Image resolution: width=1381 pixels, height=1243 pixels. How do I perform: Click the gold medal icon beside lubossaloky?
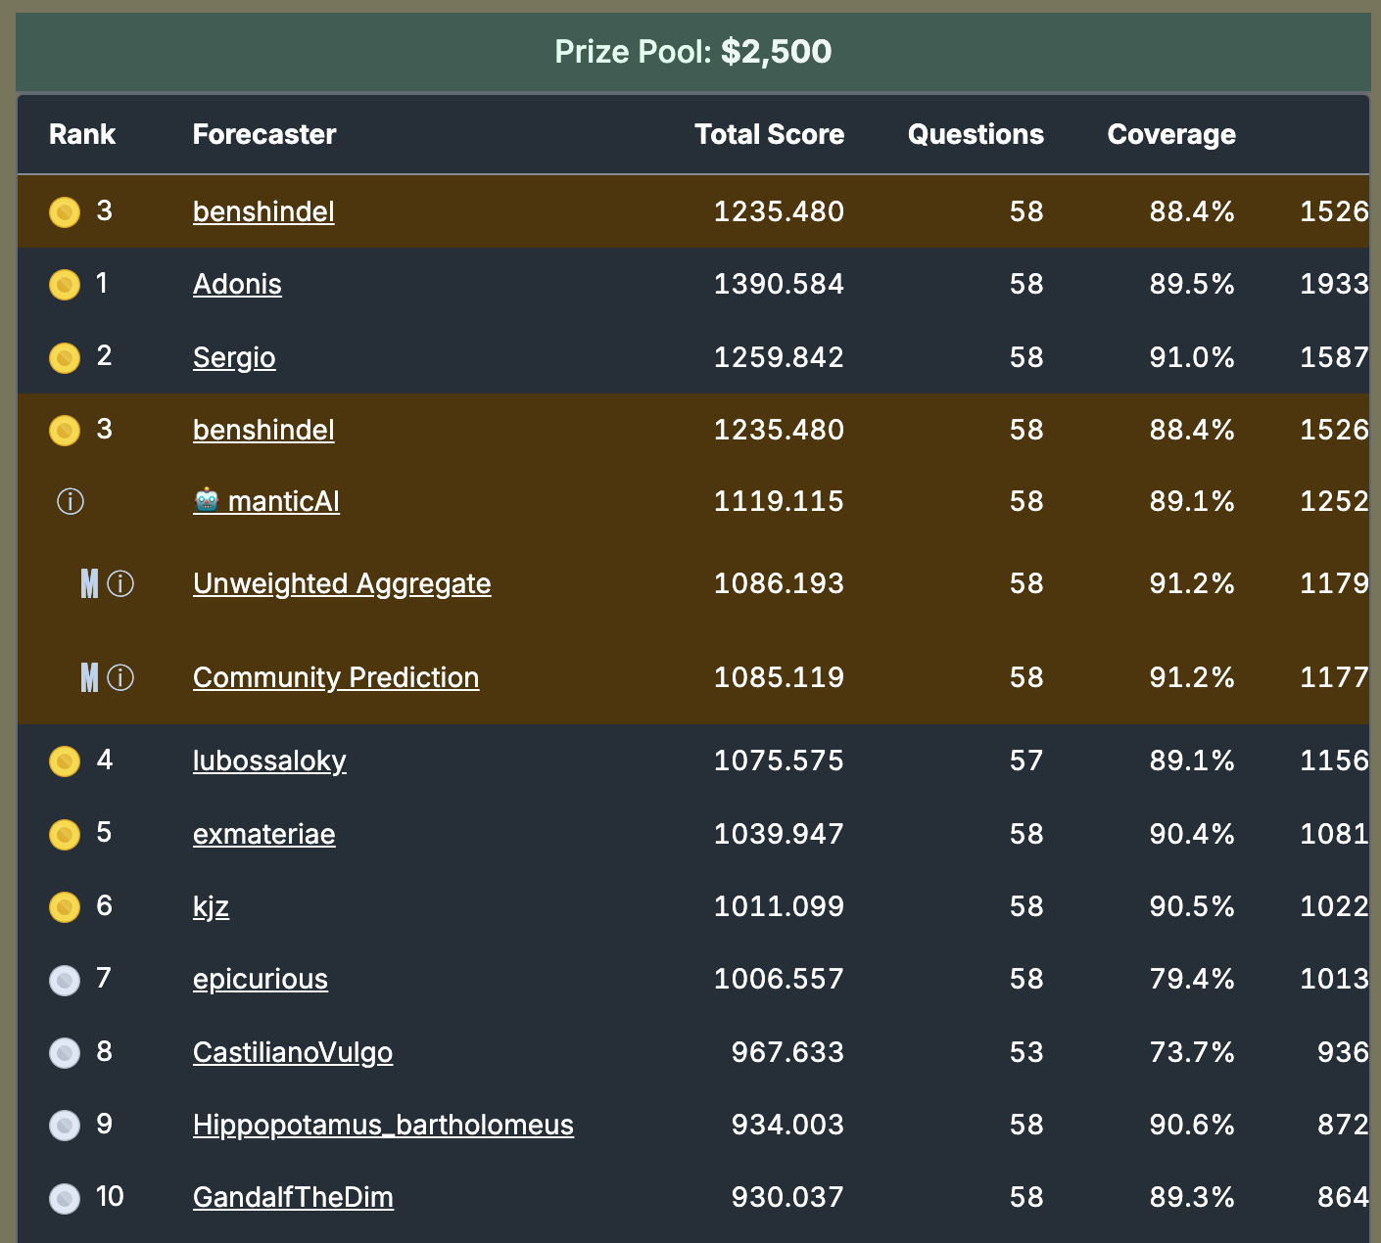[65, 760]
